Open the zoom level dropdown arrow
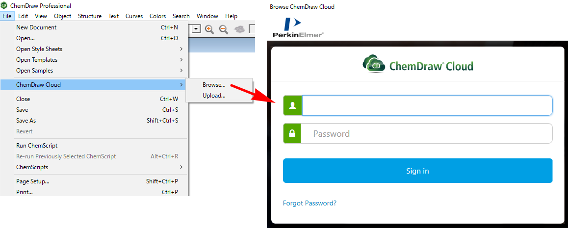 point(196,29)
